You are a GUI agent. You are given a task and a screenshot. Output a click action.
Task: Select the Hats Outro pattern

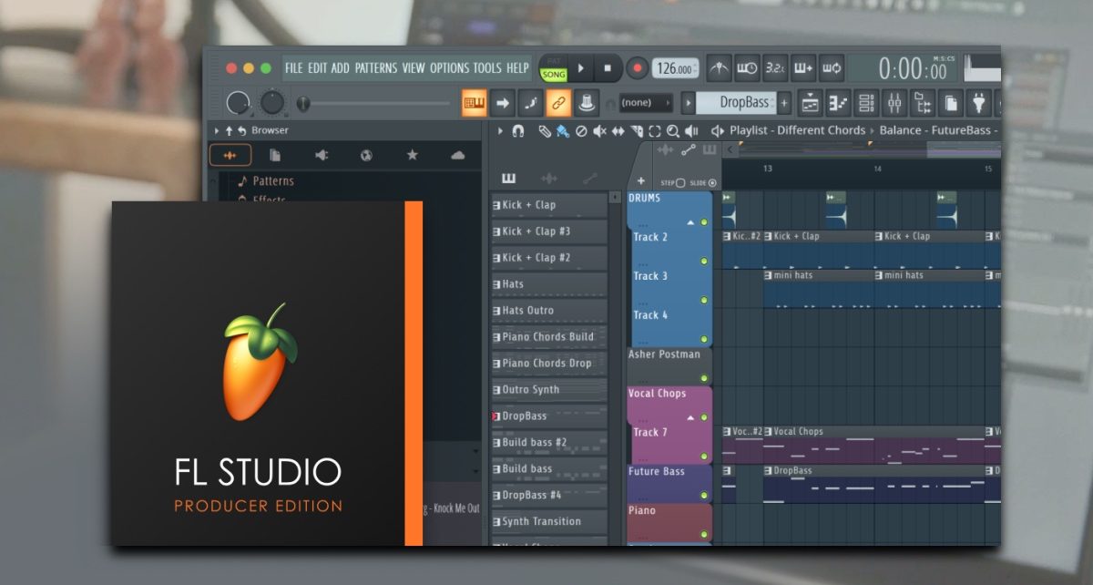tap(549, 311)
